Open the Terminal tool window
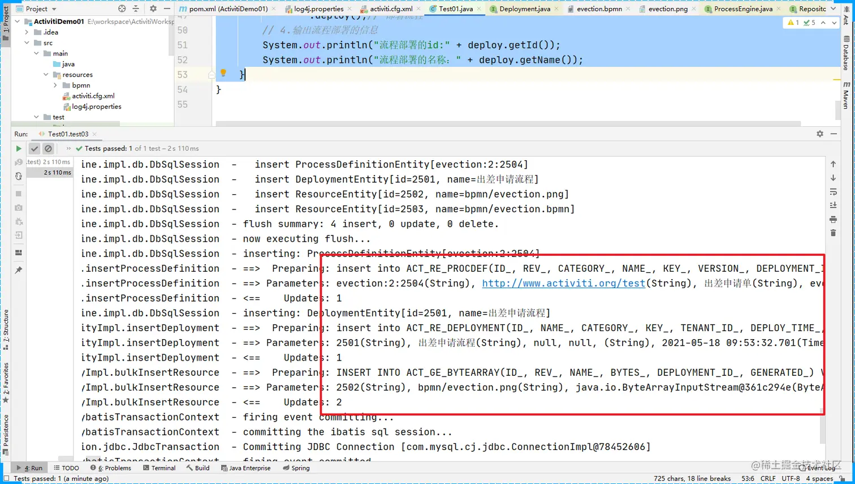Viewport: 855px width, 484px height. pos(159,468)
